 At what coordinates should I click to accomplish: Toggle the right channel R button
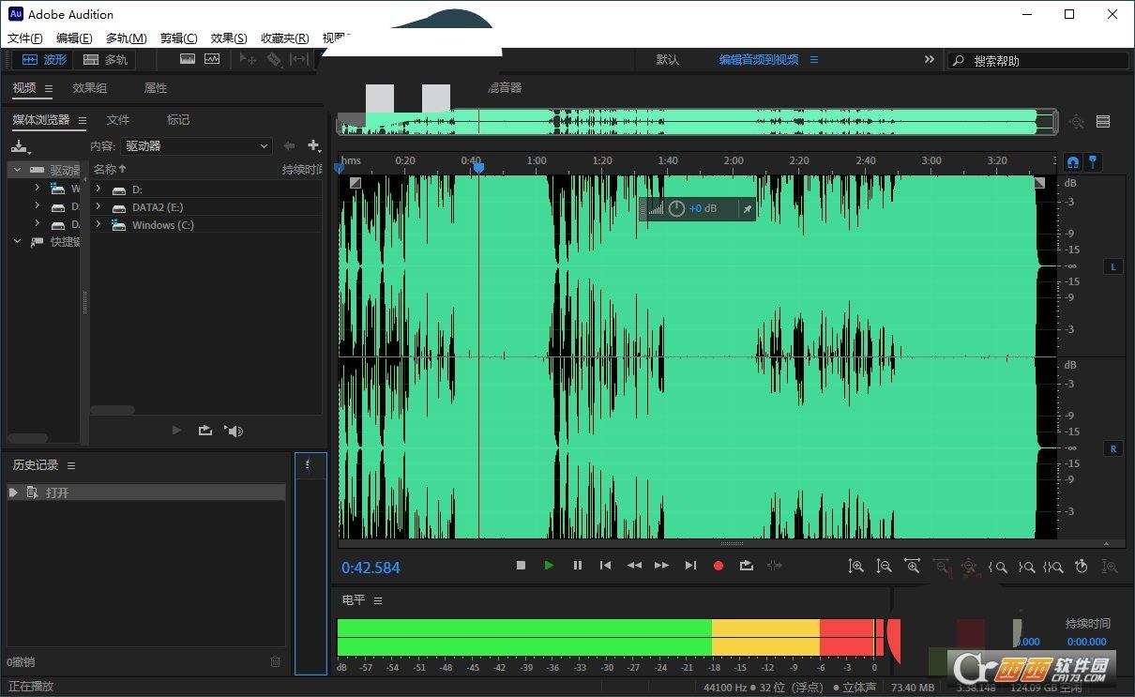click(1113, 448)
